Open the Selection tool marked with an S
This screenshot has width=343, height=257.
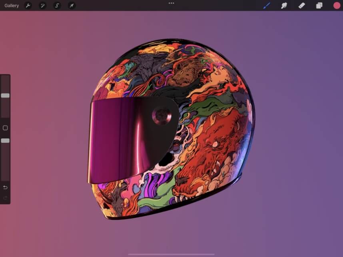pos(57,5)
